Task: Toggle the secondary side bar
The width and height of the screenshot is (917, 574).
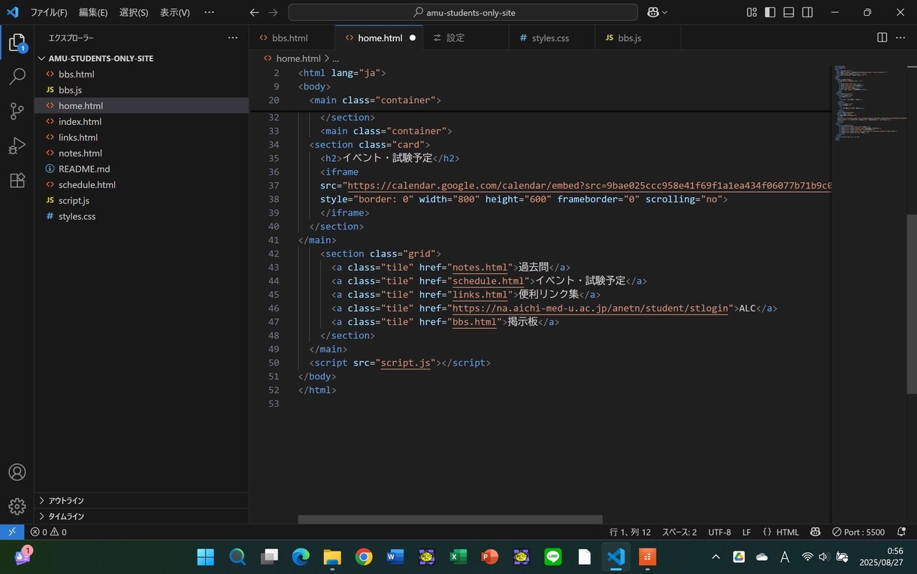Action: point(807,12)
